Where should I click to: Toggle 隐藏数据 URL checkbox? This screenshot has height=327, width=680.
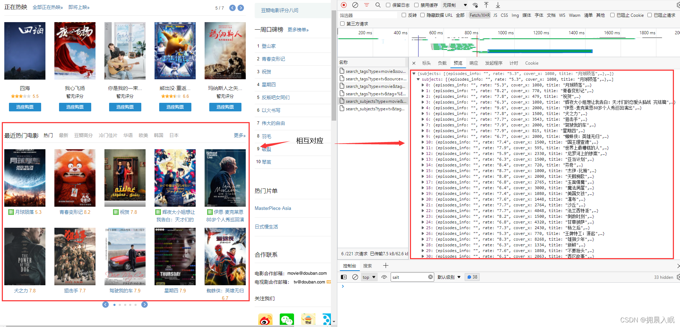pos(422,15)
